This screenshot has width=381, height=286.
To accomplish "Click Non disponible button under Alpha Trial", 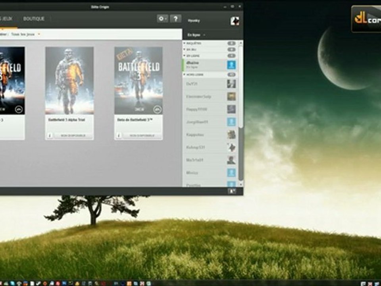I will click(x=73, y=135).
